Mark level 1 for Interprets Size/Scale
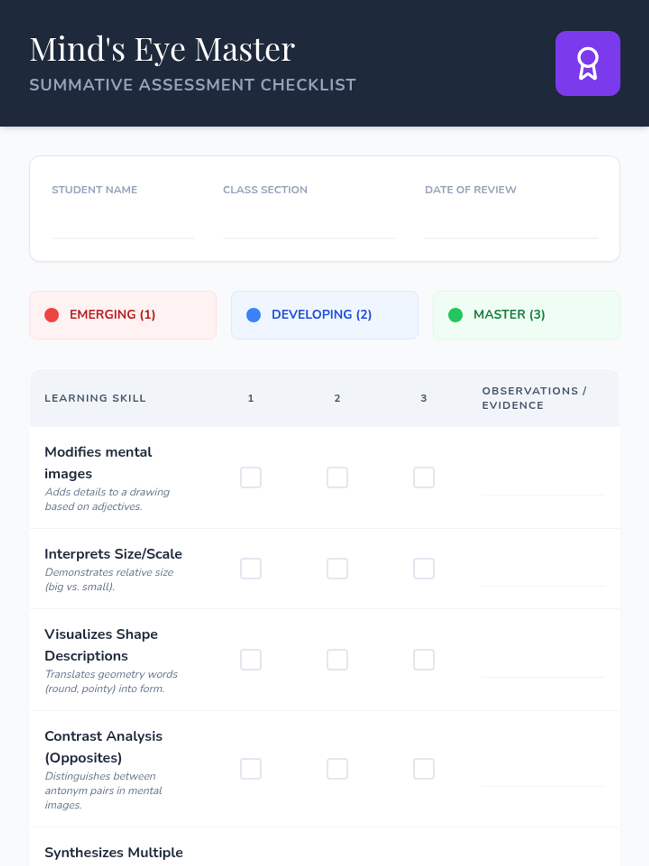Viewport: 649px width, 866px height. pyautogui.click(x=251, y=569)
